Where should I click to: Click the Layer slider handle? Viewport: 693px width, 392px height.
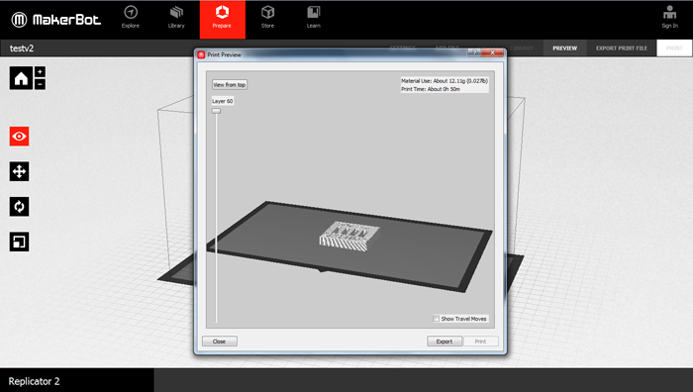pyautogui.click(x=216, y=111)
